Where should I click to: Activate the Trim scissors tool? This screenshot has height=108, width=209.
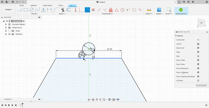[62, 10]
